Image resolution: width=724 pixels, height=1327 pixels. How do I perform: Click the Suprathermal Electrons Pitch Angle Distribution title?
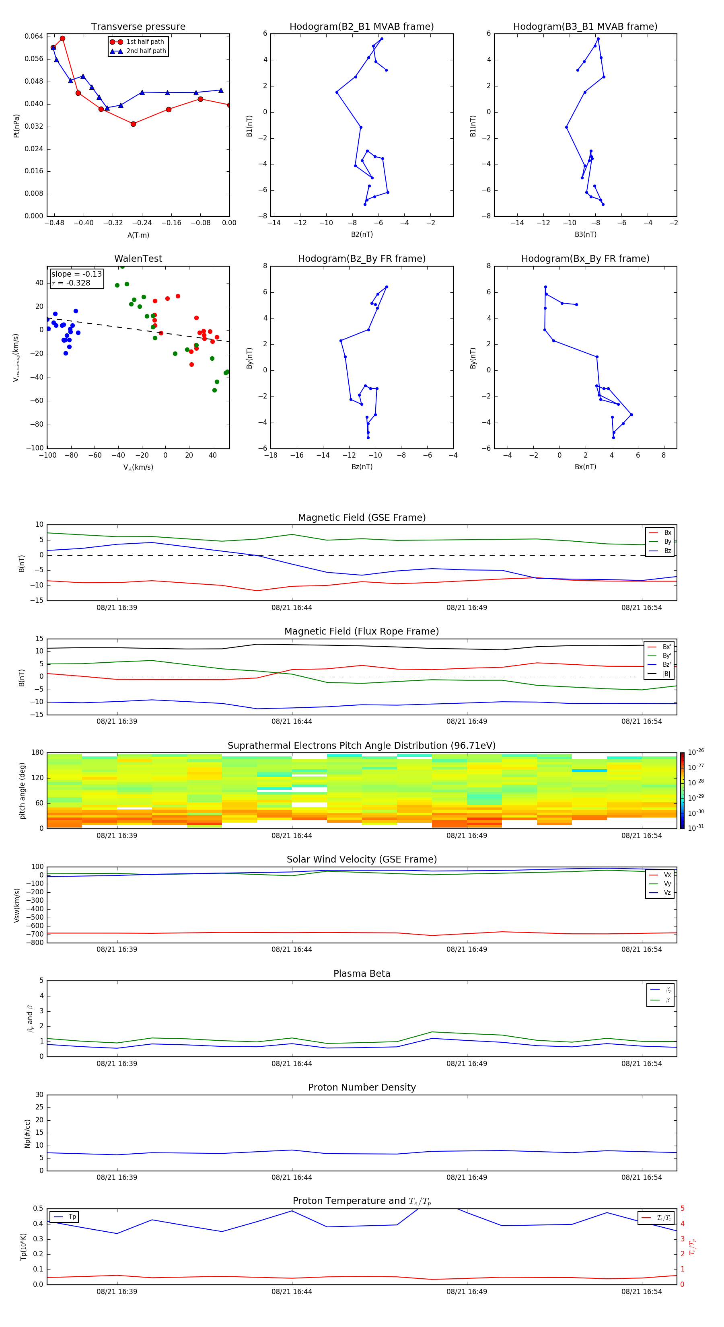362,746
